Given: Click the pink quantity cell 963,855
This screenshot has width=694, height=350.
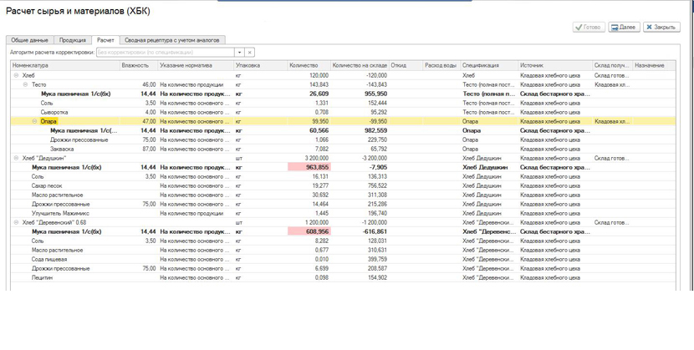Looking at the screenshot, I should [309, 167].
